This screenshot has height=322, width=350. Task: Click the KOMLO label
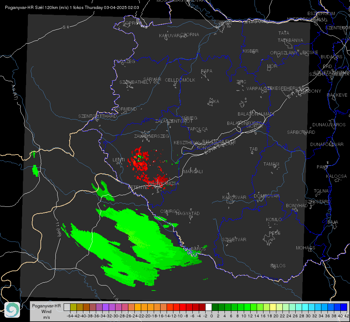click(x=274, y=220)
